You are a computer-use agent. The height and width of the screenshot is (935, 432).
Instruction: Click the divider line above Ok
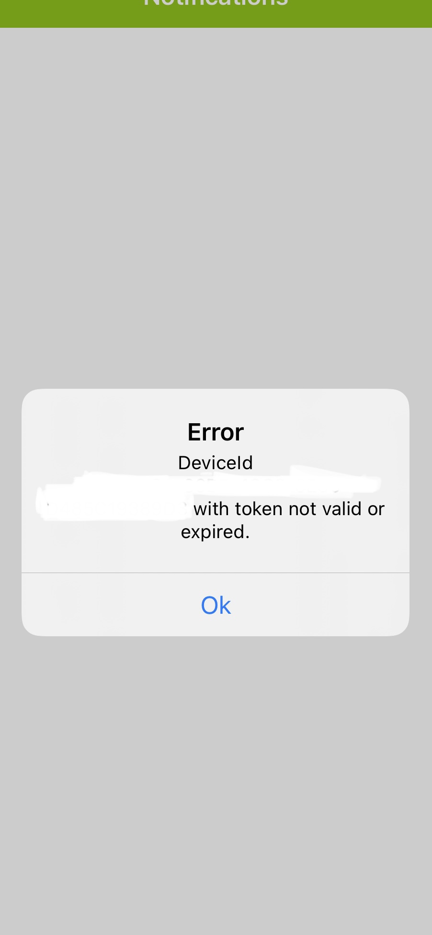(x=216, y=573)
